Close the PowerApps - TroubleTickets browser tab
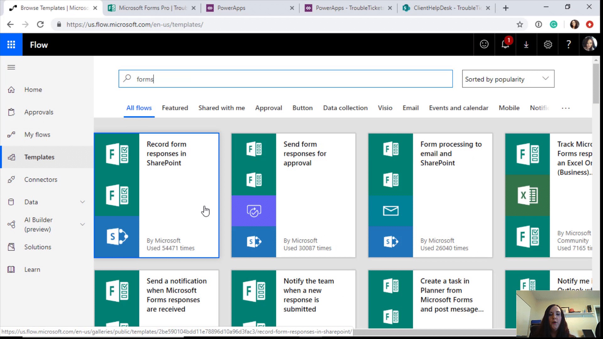 coord(390,8)
